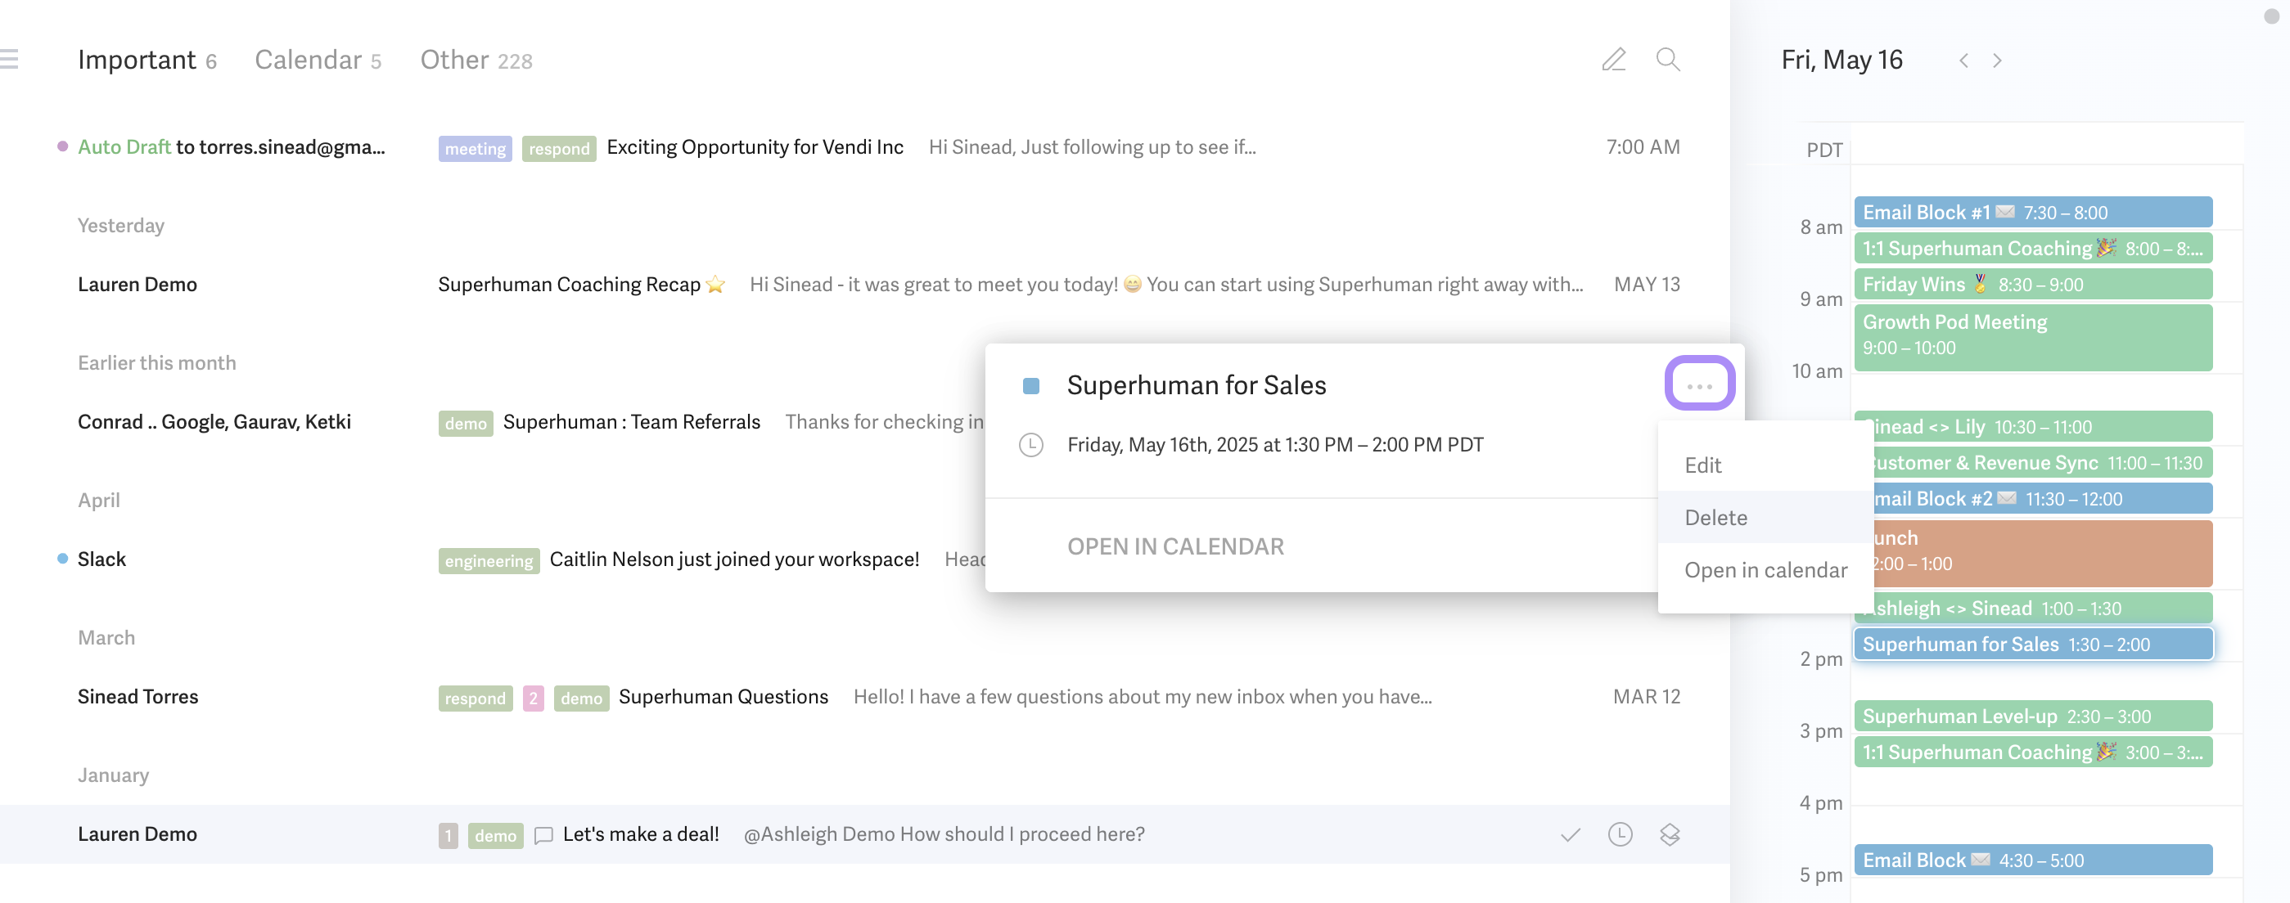2290x903 pixels.
Task: Snooze the Let's make a deal email
Action: (1621, 833)
